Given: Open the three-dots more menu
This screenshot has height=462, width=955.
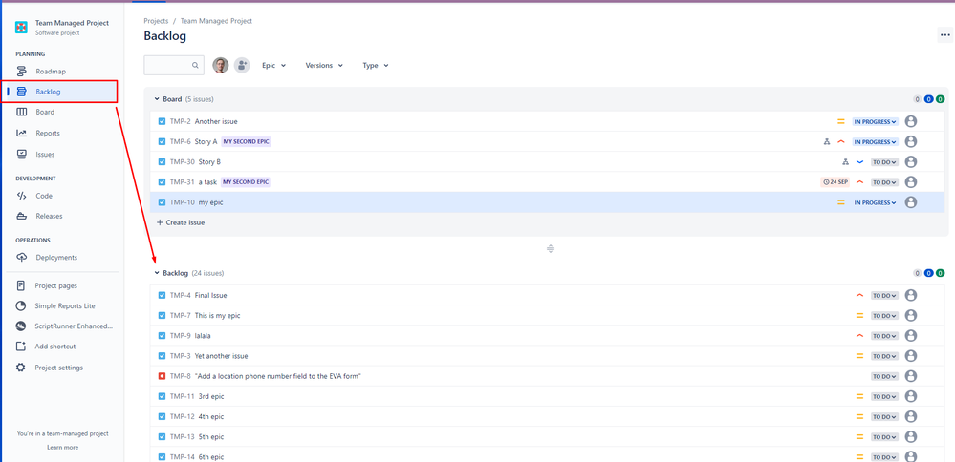Looking at the screenshot, I should pos(944,35).
